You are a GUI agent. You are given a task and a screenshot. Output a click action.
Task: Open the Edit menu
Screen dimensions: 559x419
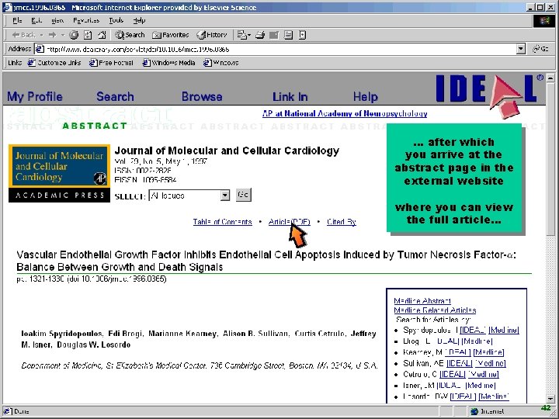[36, 20]
